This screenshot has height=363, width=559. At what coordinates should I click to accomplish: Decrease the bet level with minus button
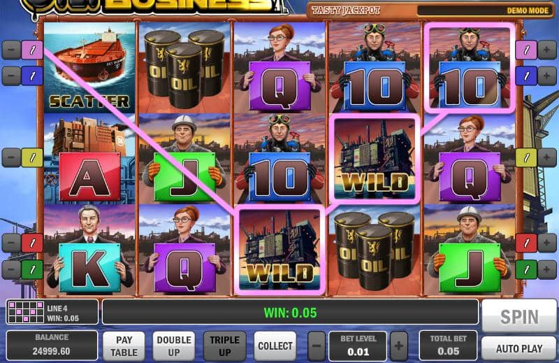click(317, 346)
